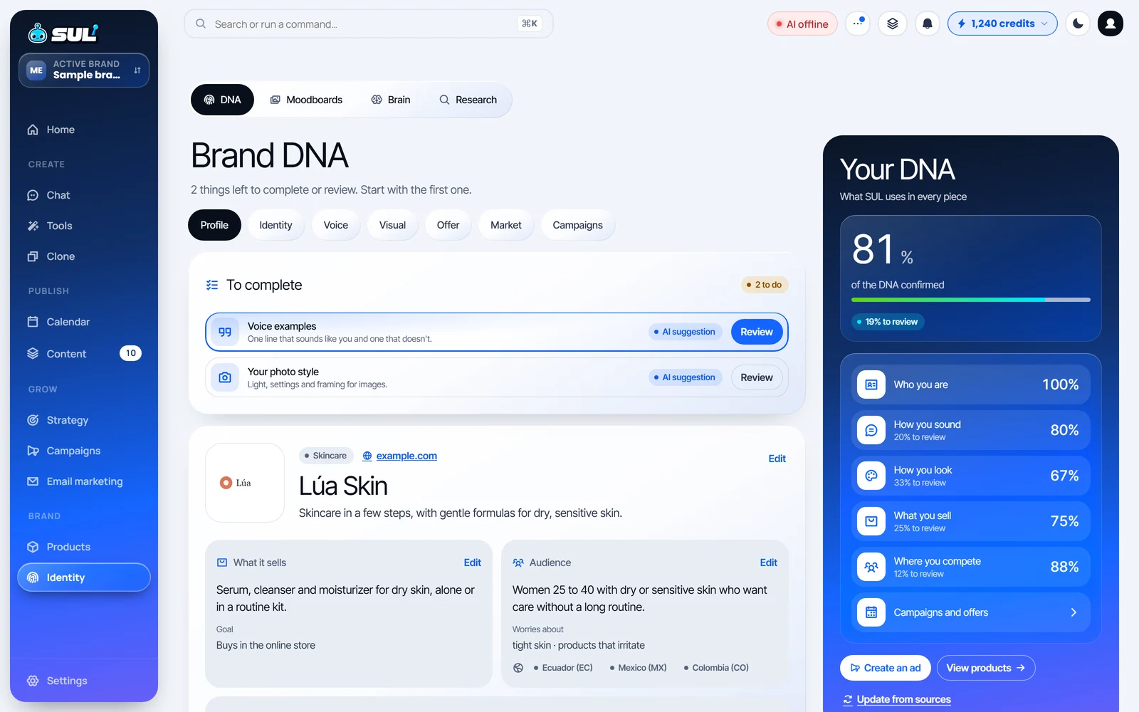Select the Offer pill

click(x=448, y=225)
